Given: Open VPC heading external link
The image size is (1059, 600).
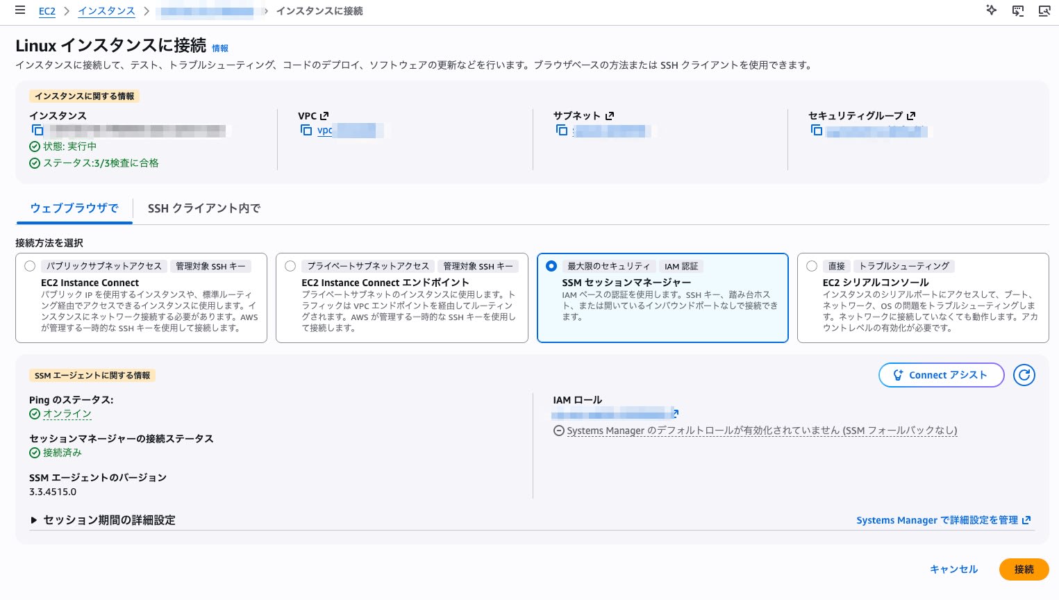Looking at the screenshot, I should [x=324, y=116].
